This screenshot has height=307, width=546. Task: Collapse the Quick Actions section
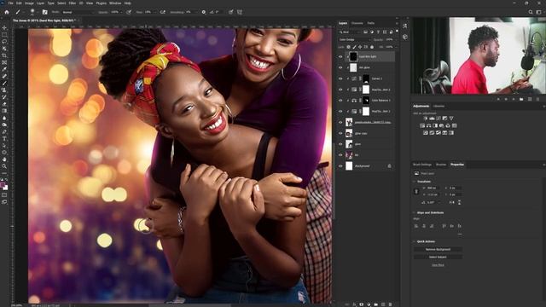[415, 241]
